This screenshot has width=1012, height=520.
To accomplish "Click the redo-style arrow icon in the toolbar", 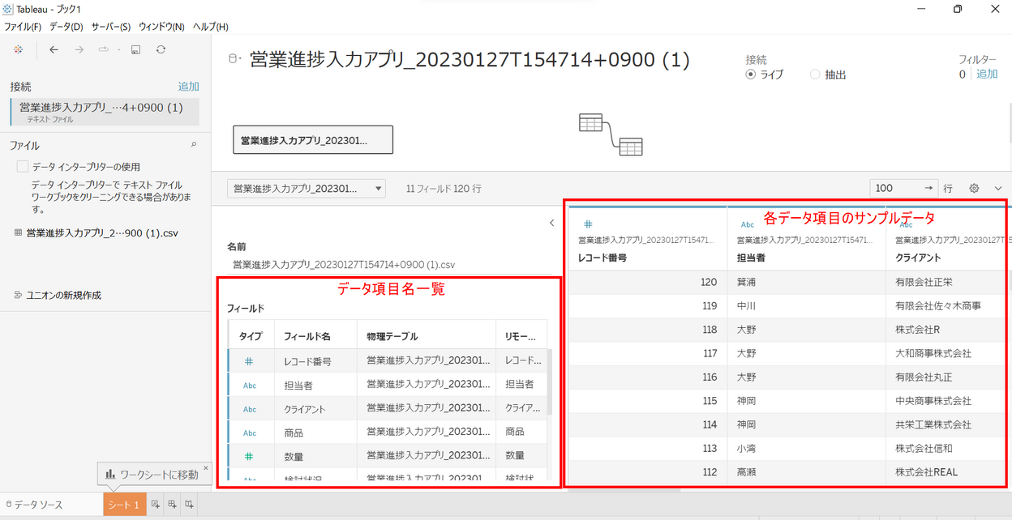I will (x=104, y=49).
